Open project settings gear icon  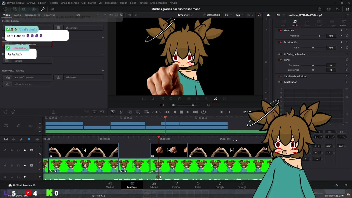click(346, 185)
